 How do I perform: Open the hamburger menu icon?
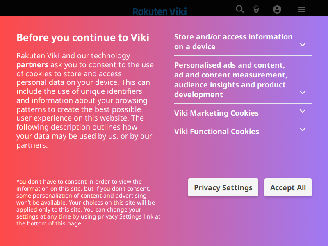point(301,9)
